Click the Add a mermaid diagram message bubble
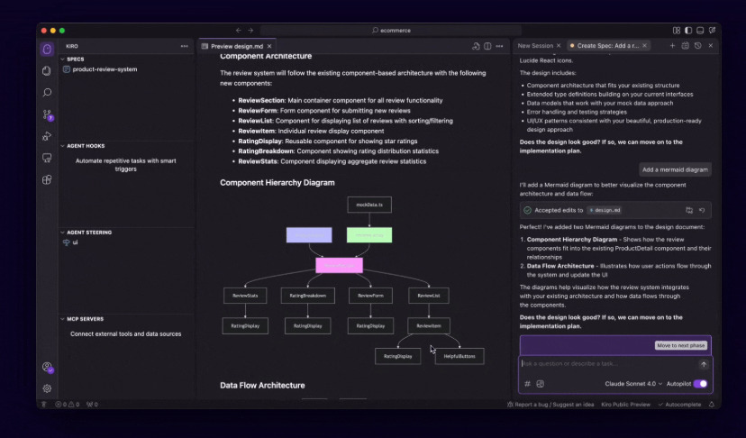The width and height of the screenshot is (746, 438). coord(675,169)
